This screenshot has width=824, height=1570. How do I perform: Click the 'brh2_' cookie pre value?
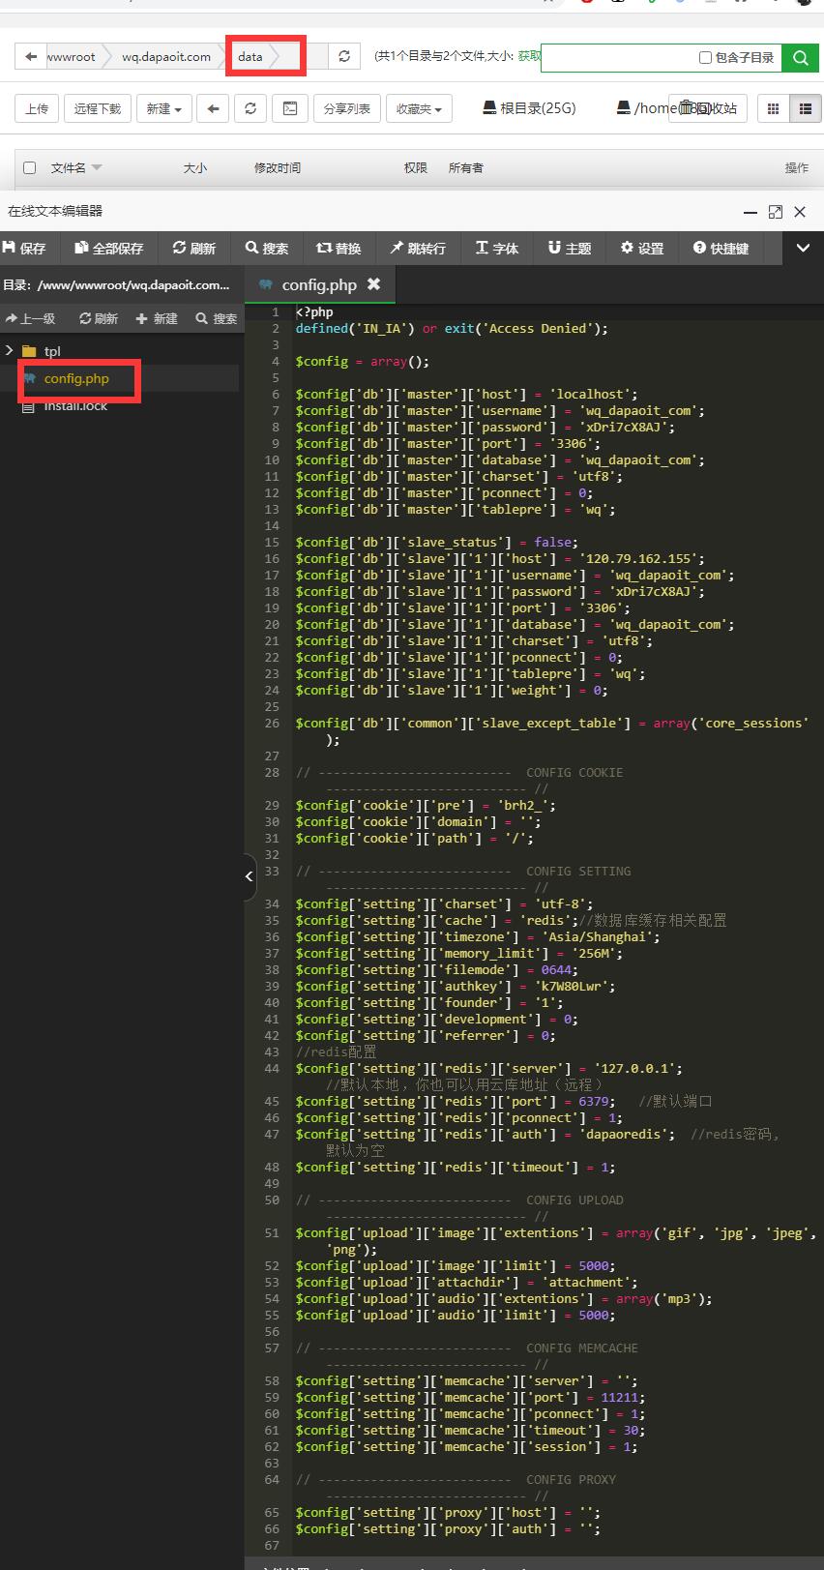[522, 806]
